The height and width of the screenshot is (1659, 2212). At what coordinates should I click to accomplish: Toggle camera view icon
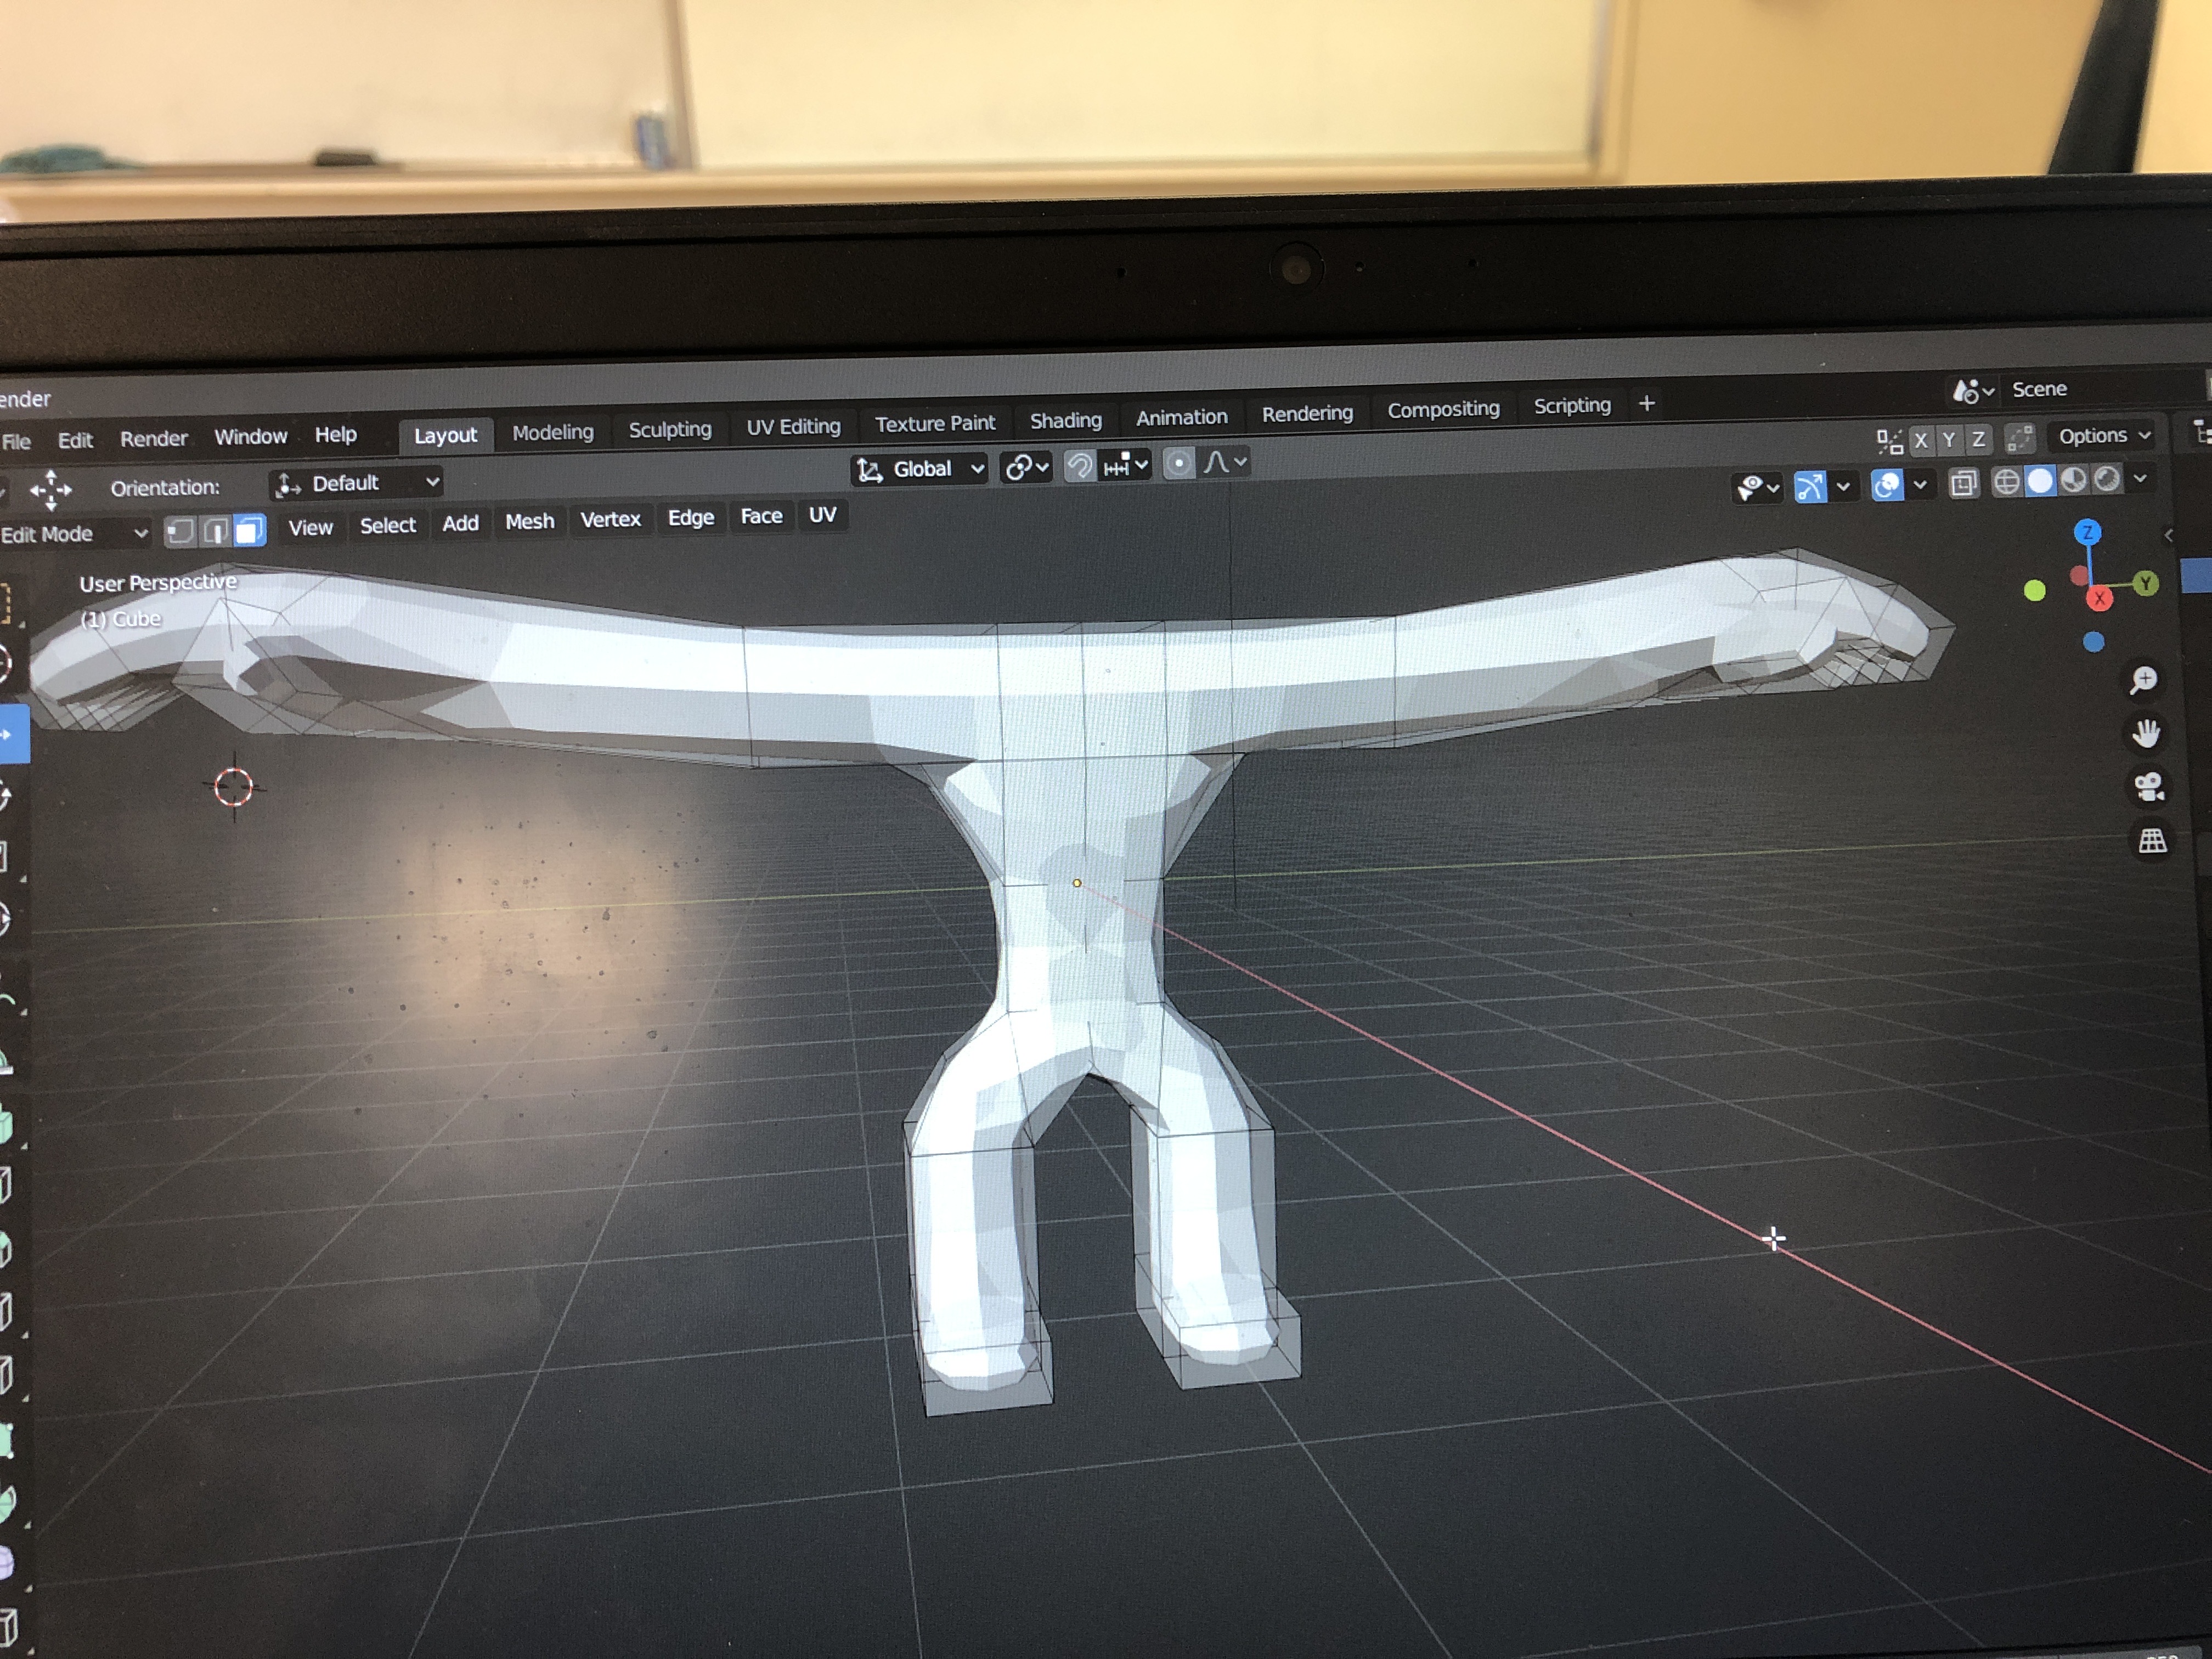pyautogui.click(x=2149, y=788)
